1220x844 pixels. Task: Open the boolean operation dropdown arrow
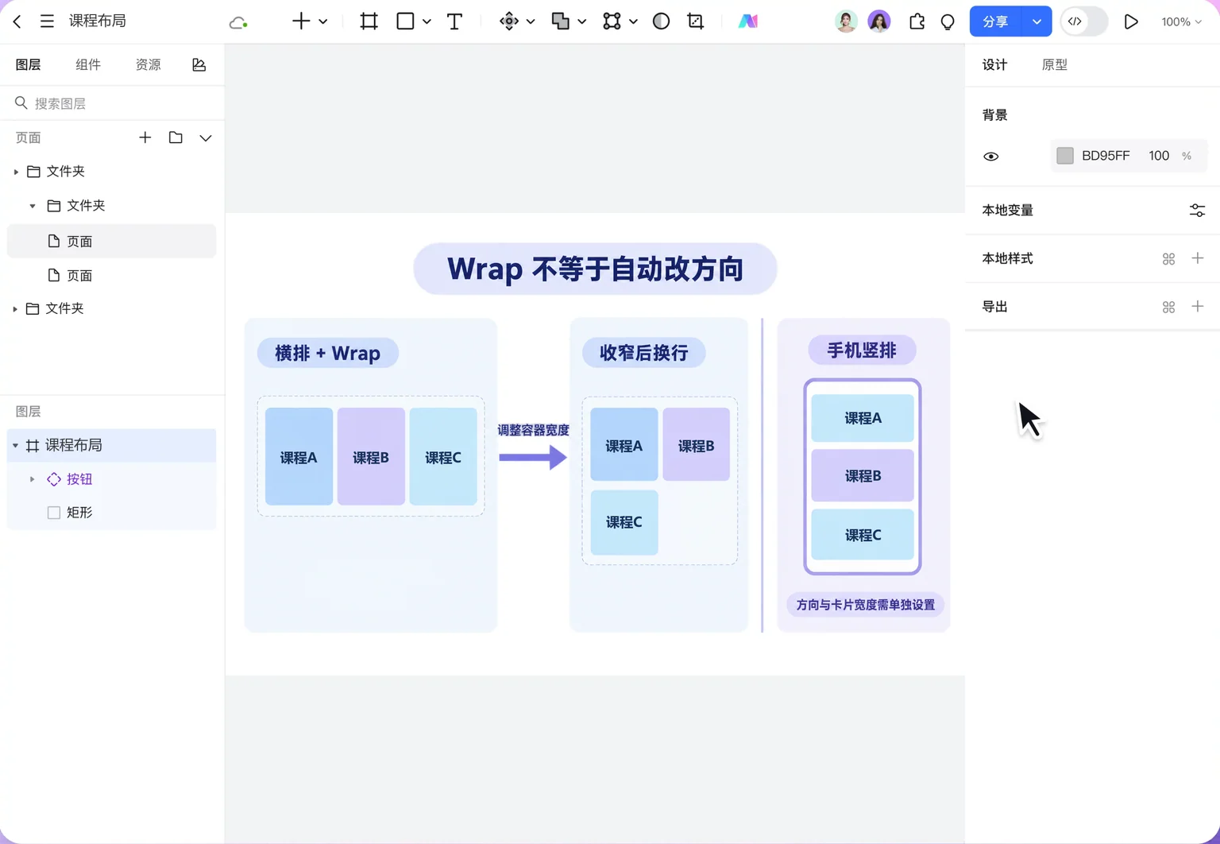click(x=581, y=21)
